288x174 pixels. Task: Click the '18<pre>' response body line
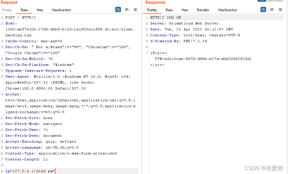pos(158,53)
